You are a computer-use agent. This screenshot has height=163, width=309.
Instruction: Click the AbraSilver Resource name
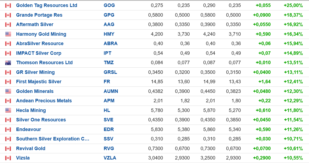pyautogui.click(x=40, y=44)
